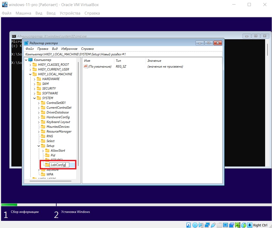Image resolution: width=272 pixels, height=228 pixels.
Task: Open Машина menu in VirtualBox
Action: tap(24, 13)
